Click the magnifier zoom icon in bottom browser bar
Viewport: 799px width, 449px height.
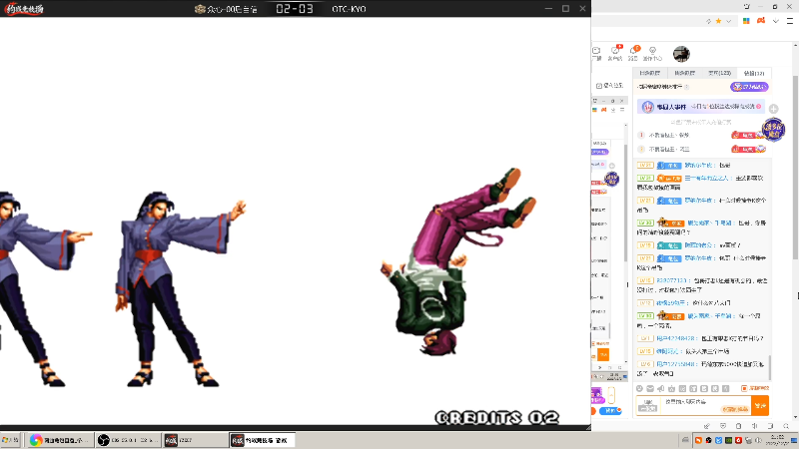(786, 426)
